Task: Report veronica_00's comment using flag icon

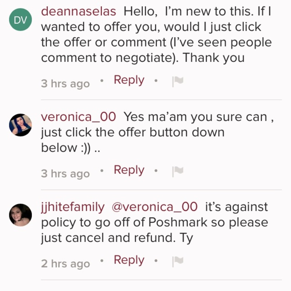Action: click(x=178, y=172)
